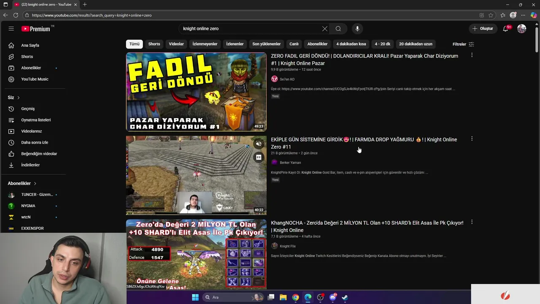Open the Berker Yaman gameplay thumbnail

point(196,175)
